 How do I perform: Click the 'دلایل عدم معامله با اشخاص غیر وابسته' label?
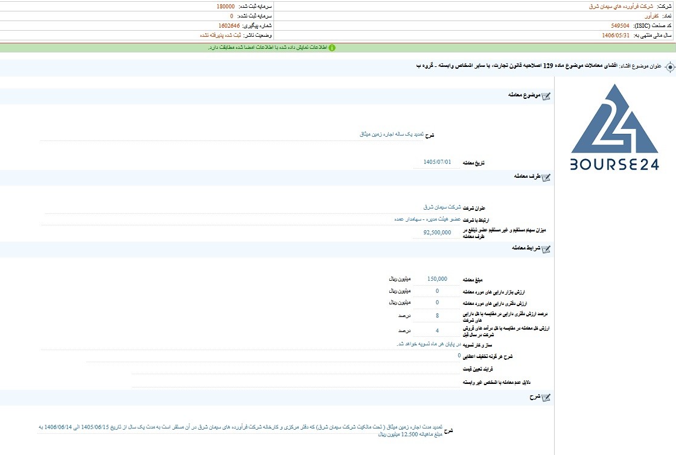coord(496,382)
